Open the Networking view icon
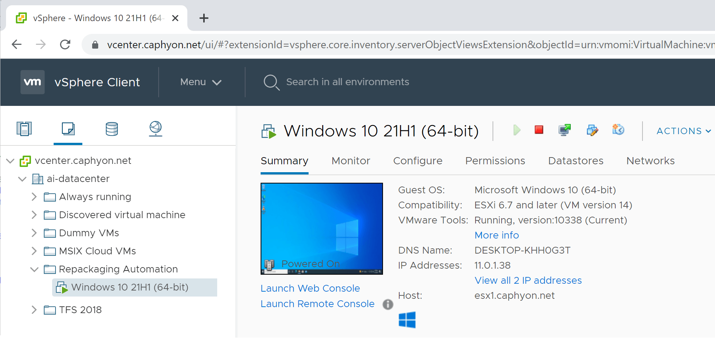The height and width of the screenshot is (341, 715). pyautogui.click(x=156, y=128)
